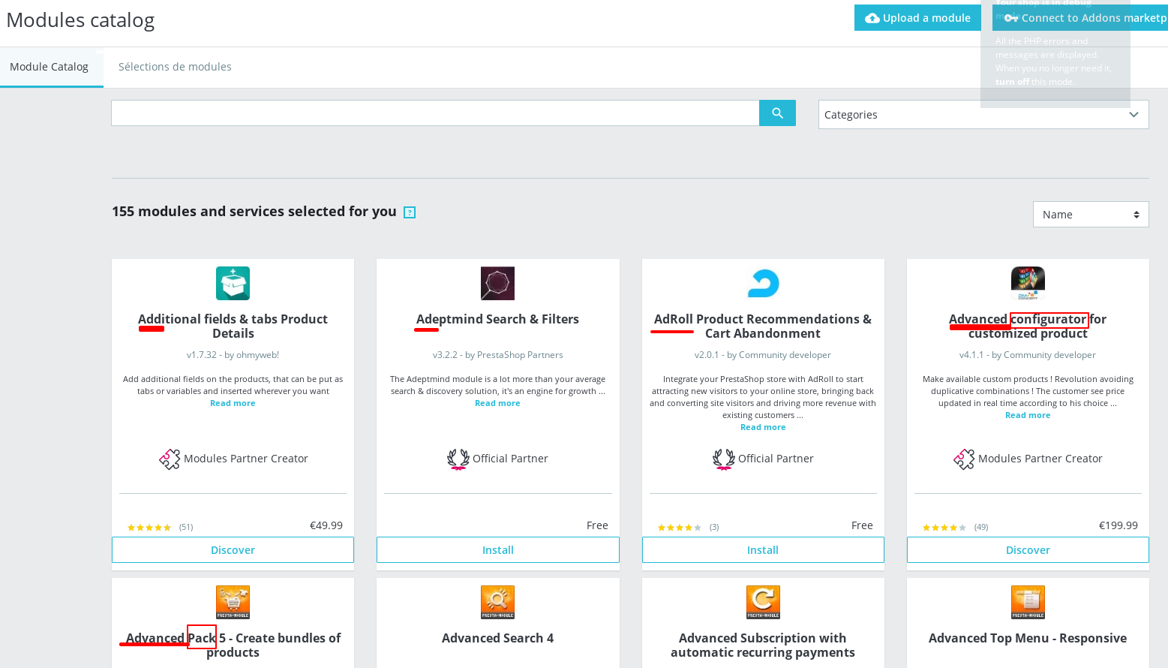Click the Official Partner badge under Adeptmind
Screen dimensions: 1168x668
[x=458, y=459]
